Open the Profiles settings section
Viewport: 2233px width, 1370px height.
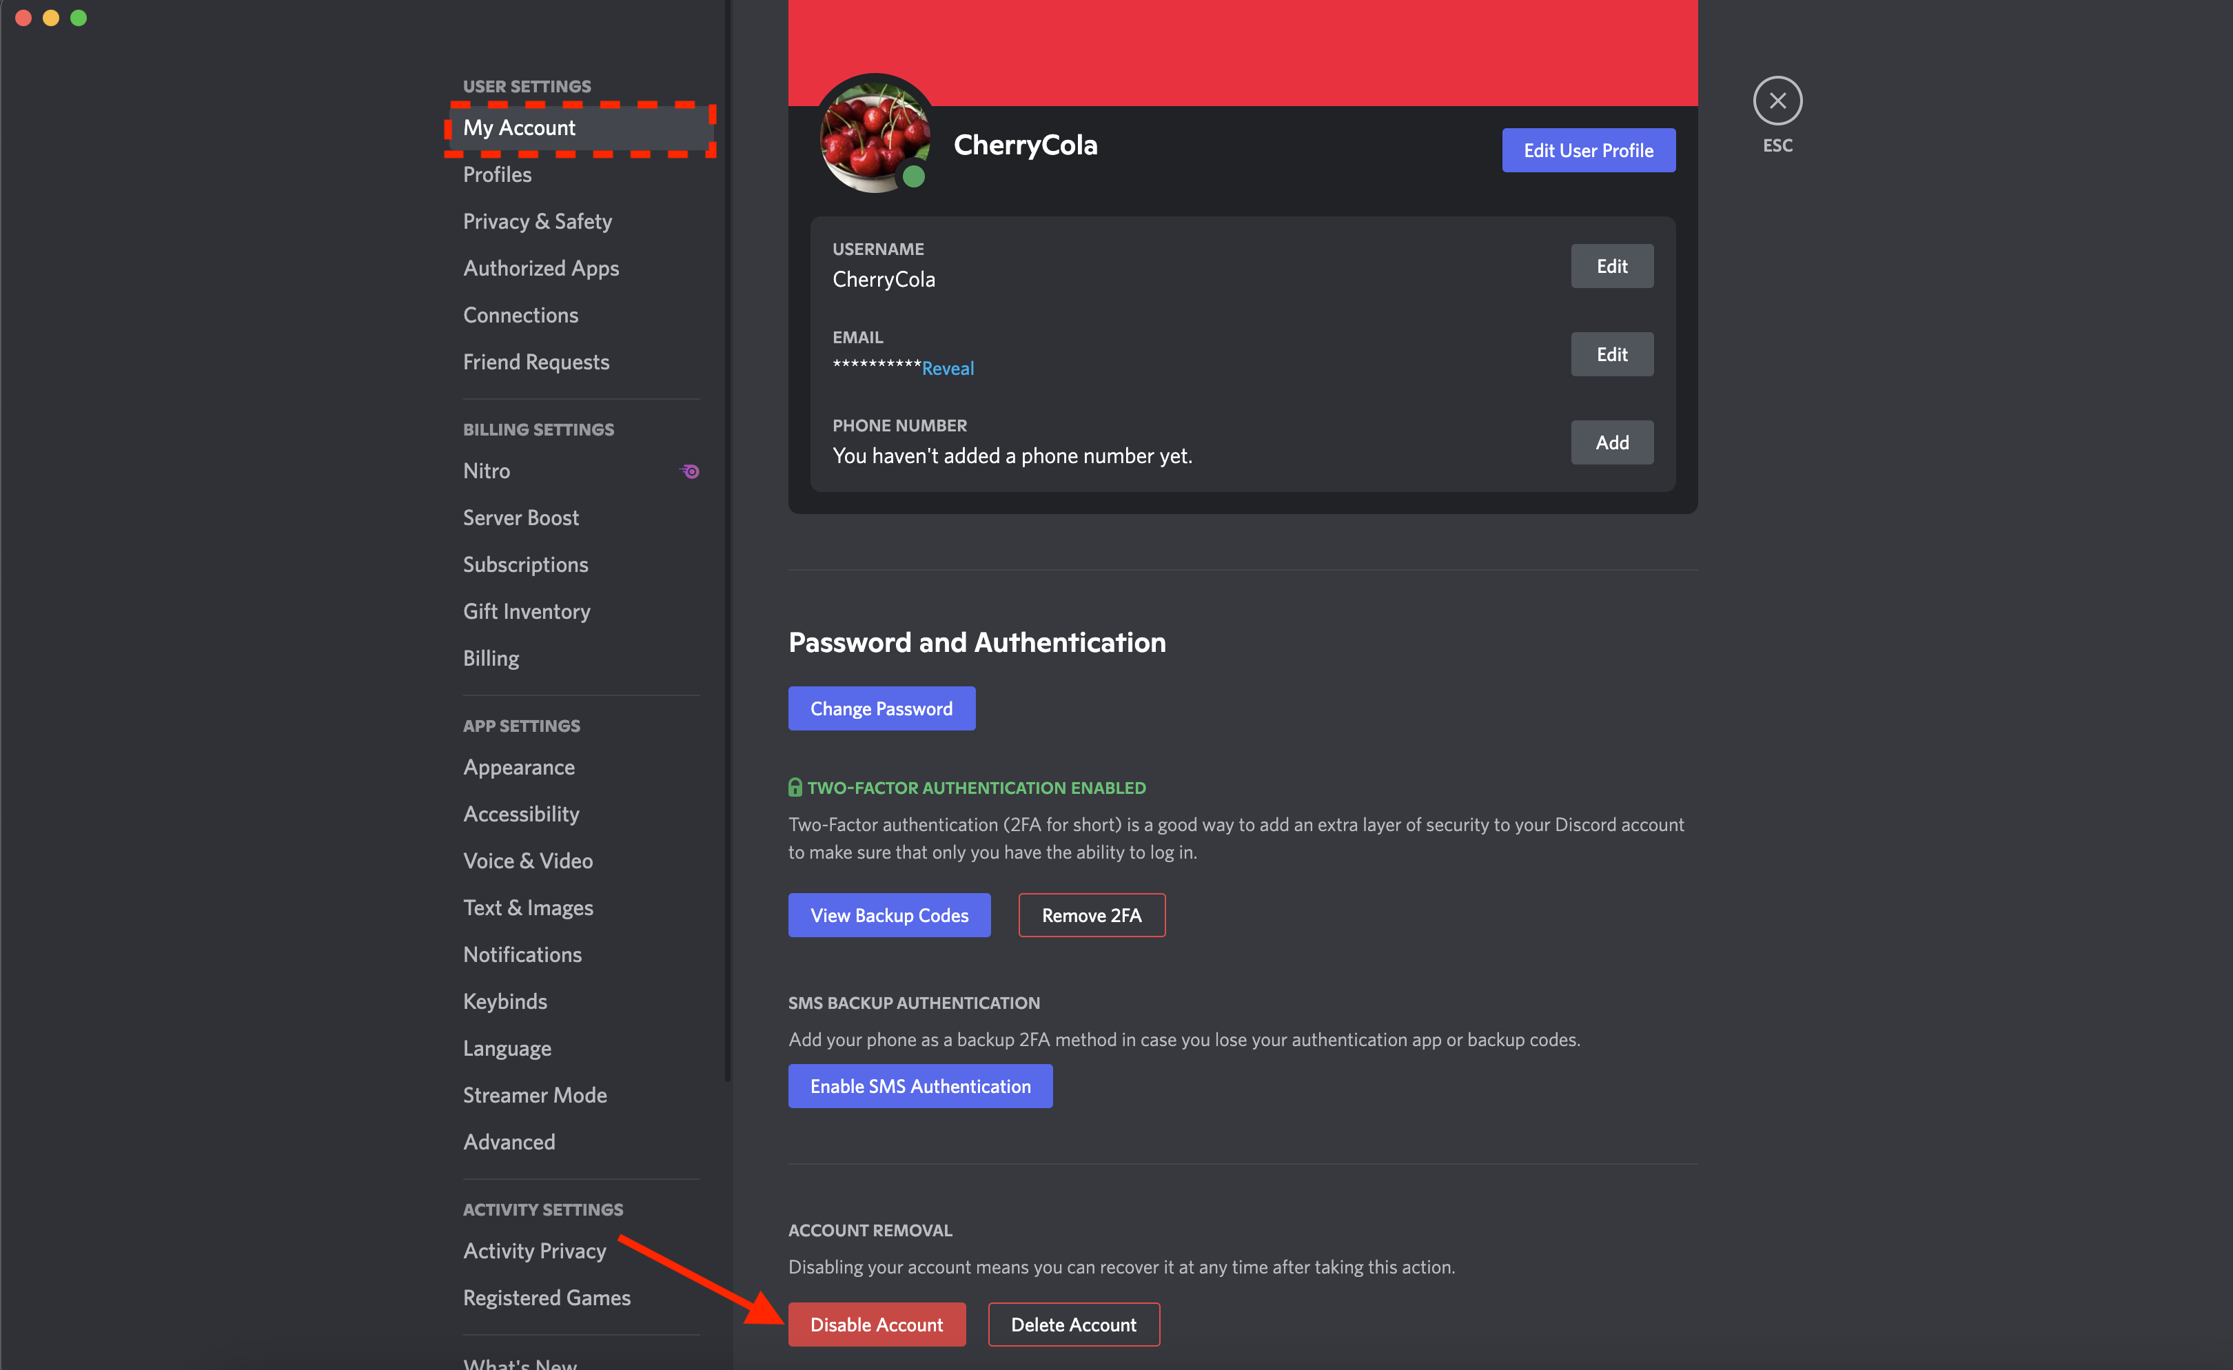(x=496, y=174)
